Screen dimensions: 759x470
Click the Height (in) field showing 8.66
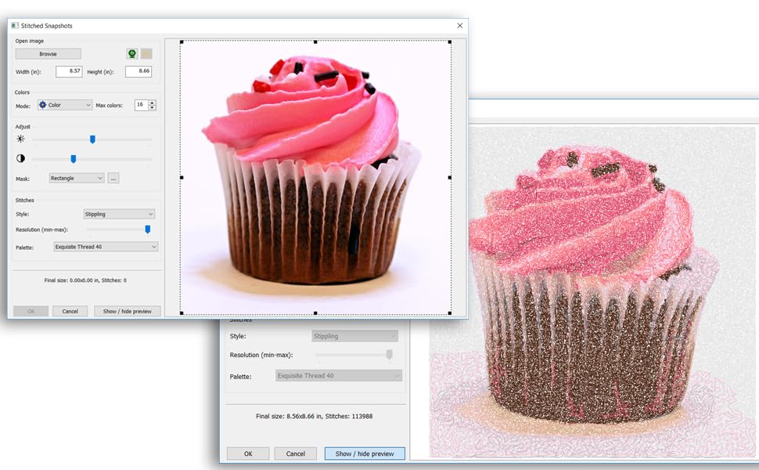coord(138,71)
